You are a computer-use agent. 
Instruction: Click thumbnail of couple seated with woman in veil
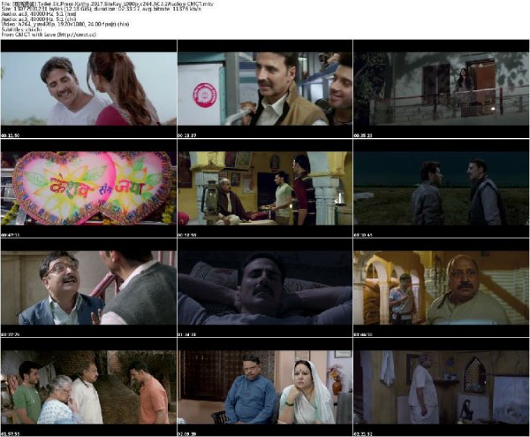click(x=264, y=387)
